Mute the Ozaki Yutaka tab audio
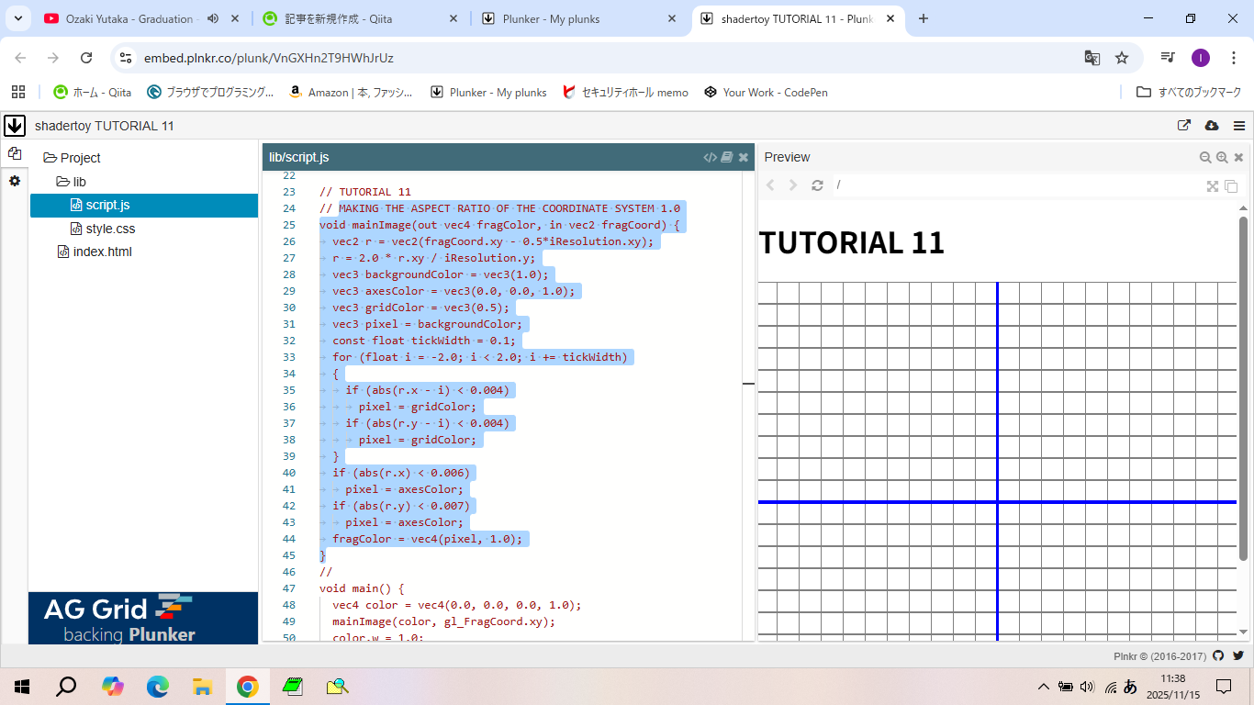The image size is (1254, 705). [213, 18]
